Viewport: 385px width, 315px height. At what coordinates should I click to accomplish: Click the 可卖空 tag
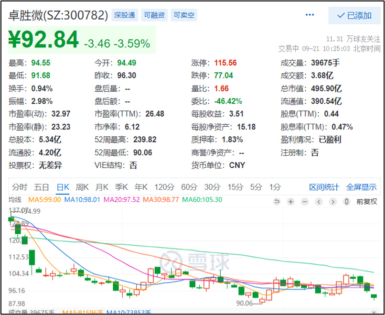point(184,15)
